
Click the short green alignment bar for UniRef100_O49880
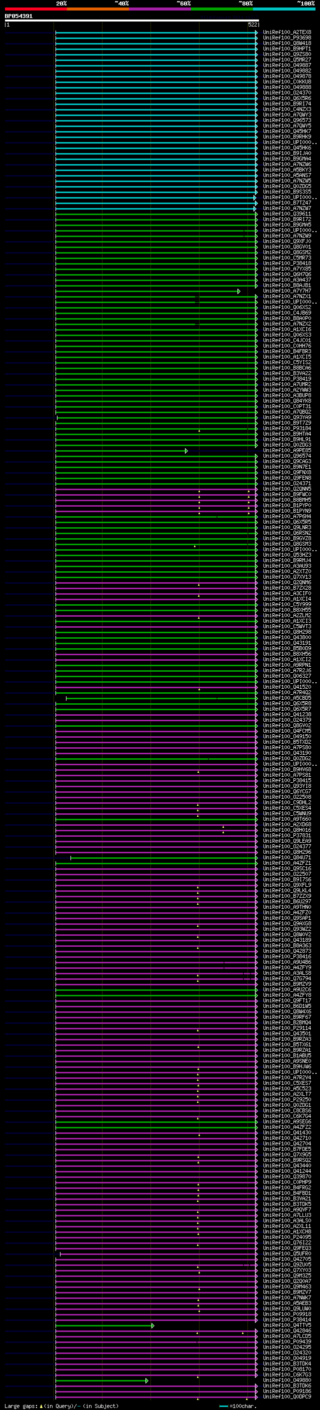(x=101, y=1381)
